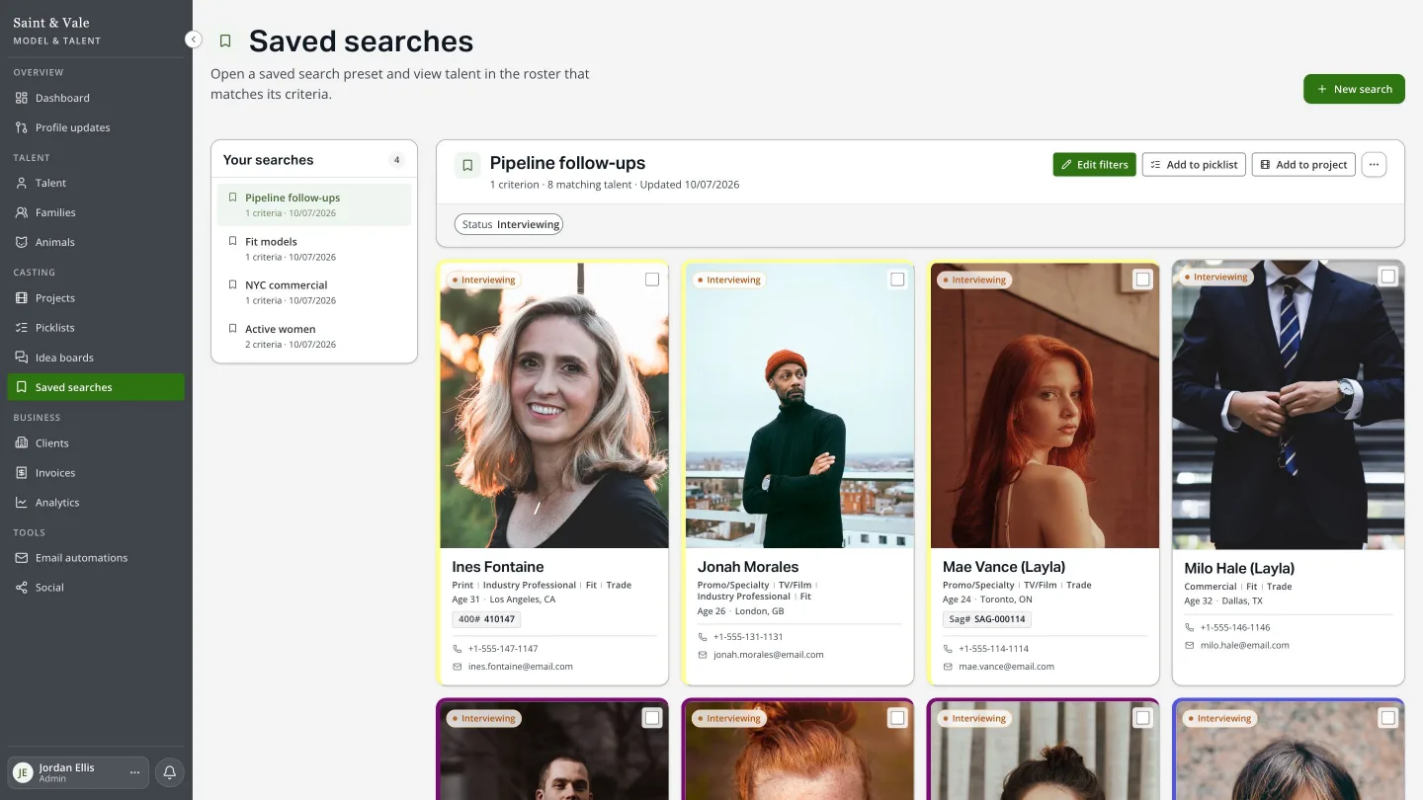The height and width of the screenshot is (800, 1423).
Task: Click jonah.morales@email.com email address
Action: (x=769, y=655)
